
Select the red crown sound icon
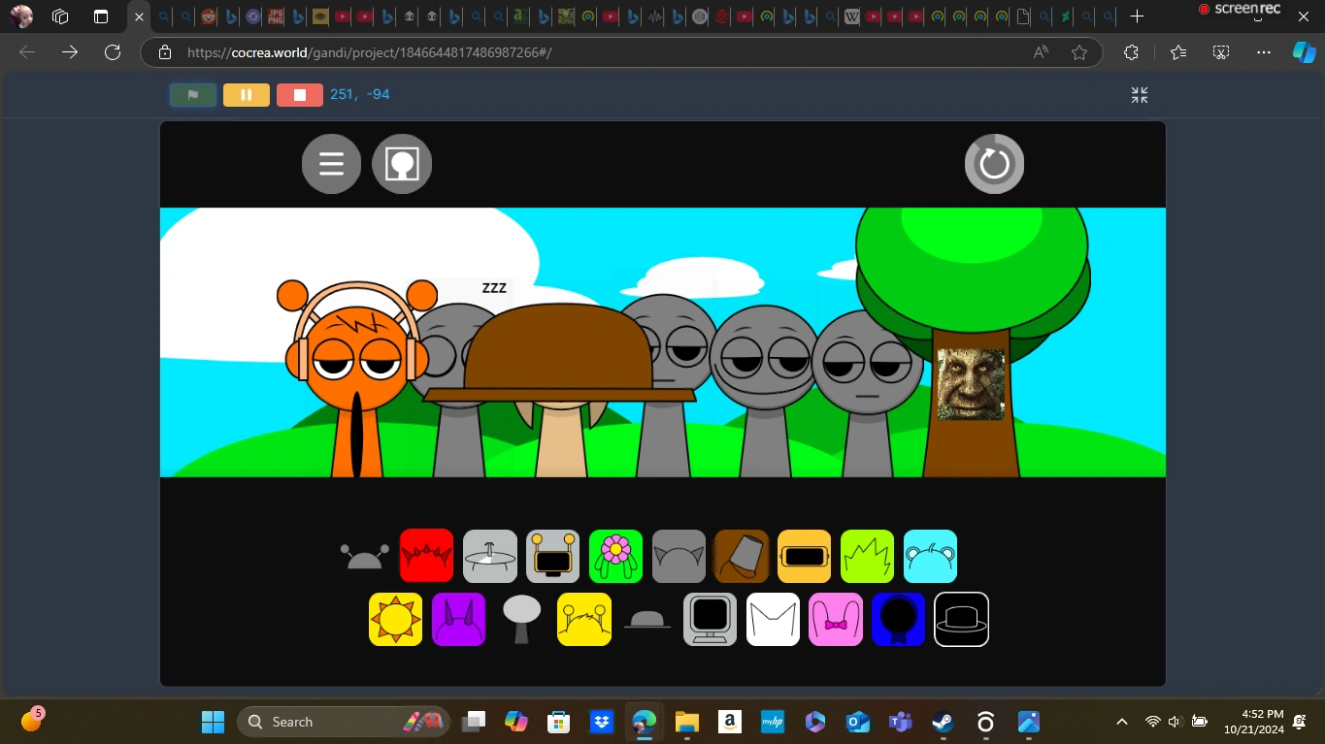[427, 556]
